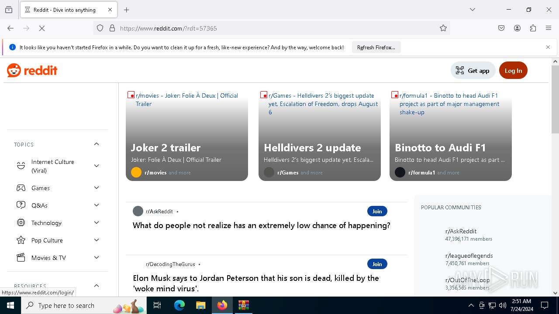Open Task View on the taskbar
Screen dimensions: 559x314
(157, 305)
